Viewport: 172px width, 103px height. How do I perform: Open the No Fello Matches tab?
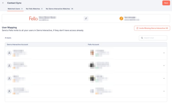34,9
